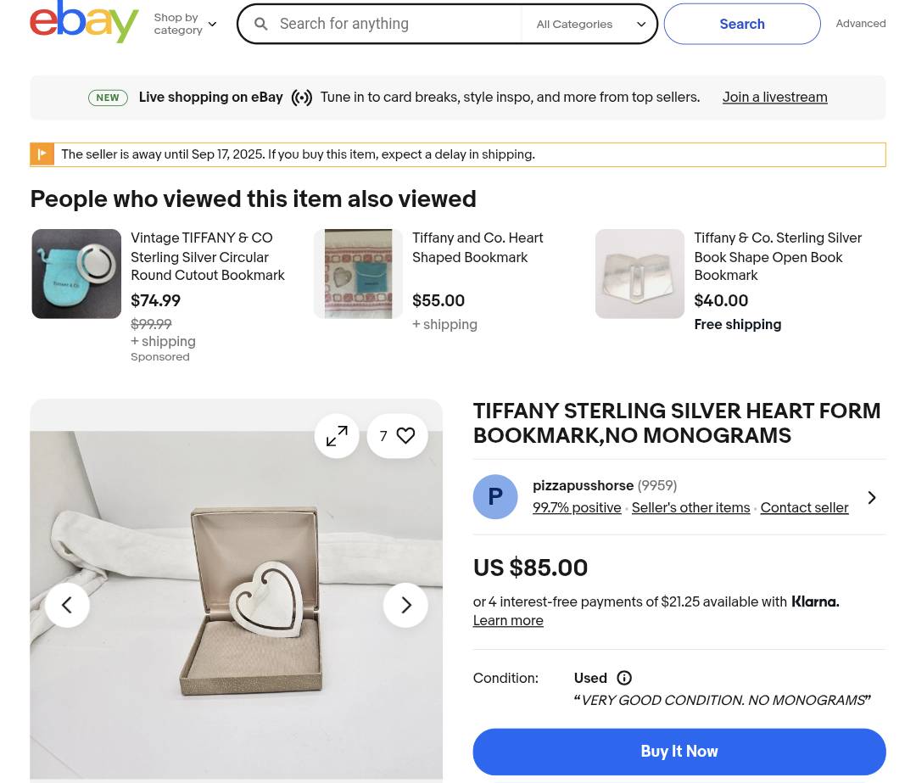Expand image to full view
916x783 pixels.
point(337,436)
